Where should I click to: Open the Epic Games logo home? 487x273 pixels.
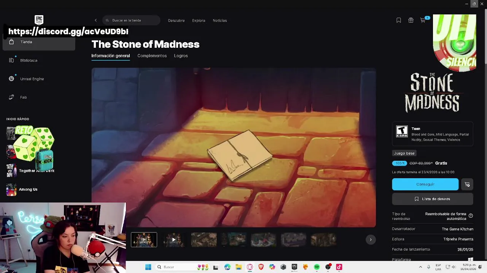(x=39, y=20)
